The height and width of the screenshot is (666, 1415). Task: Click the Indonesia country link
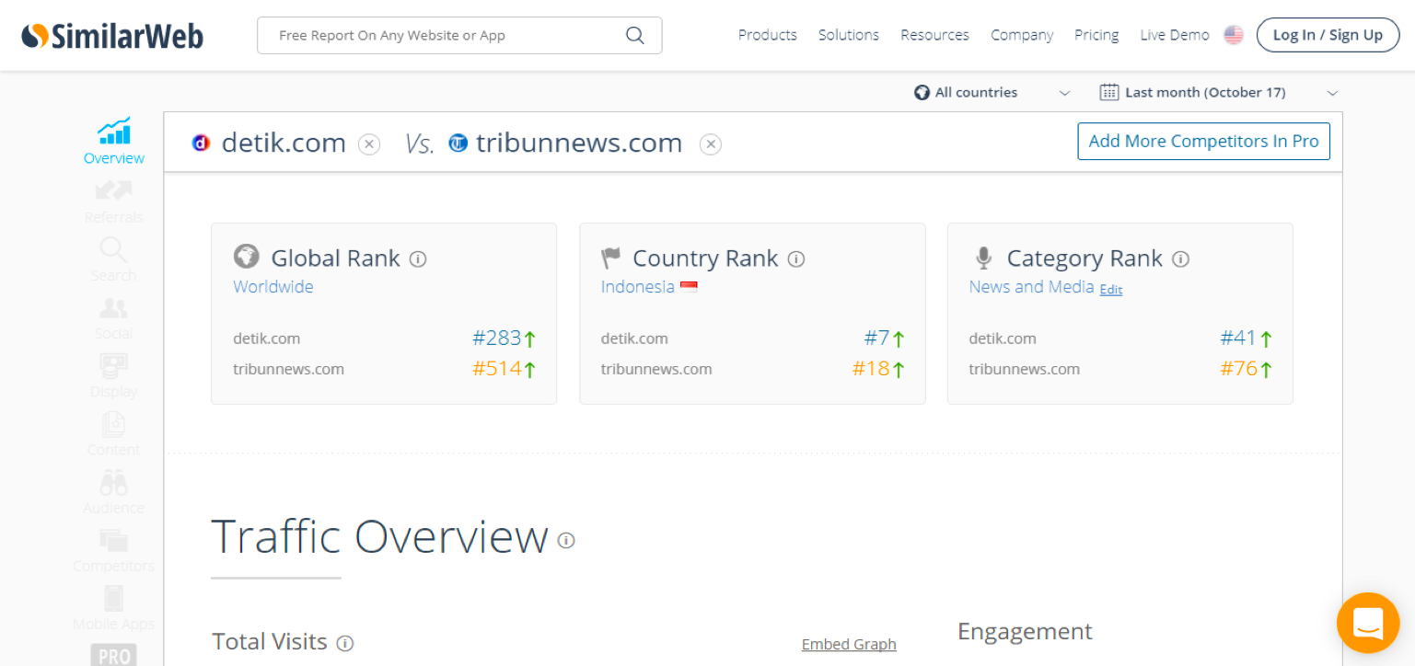click(638, 287)
